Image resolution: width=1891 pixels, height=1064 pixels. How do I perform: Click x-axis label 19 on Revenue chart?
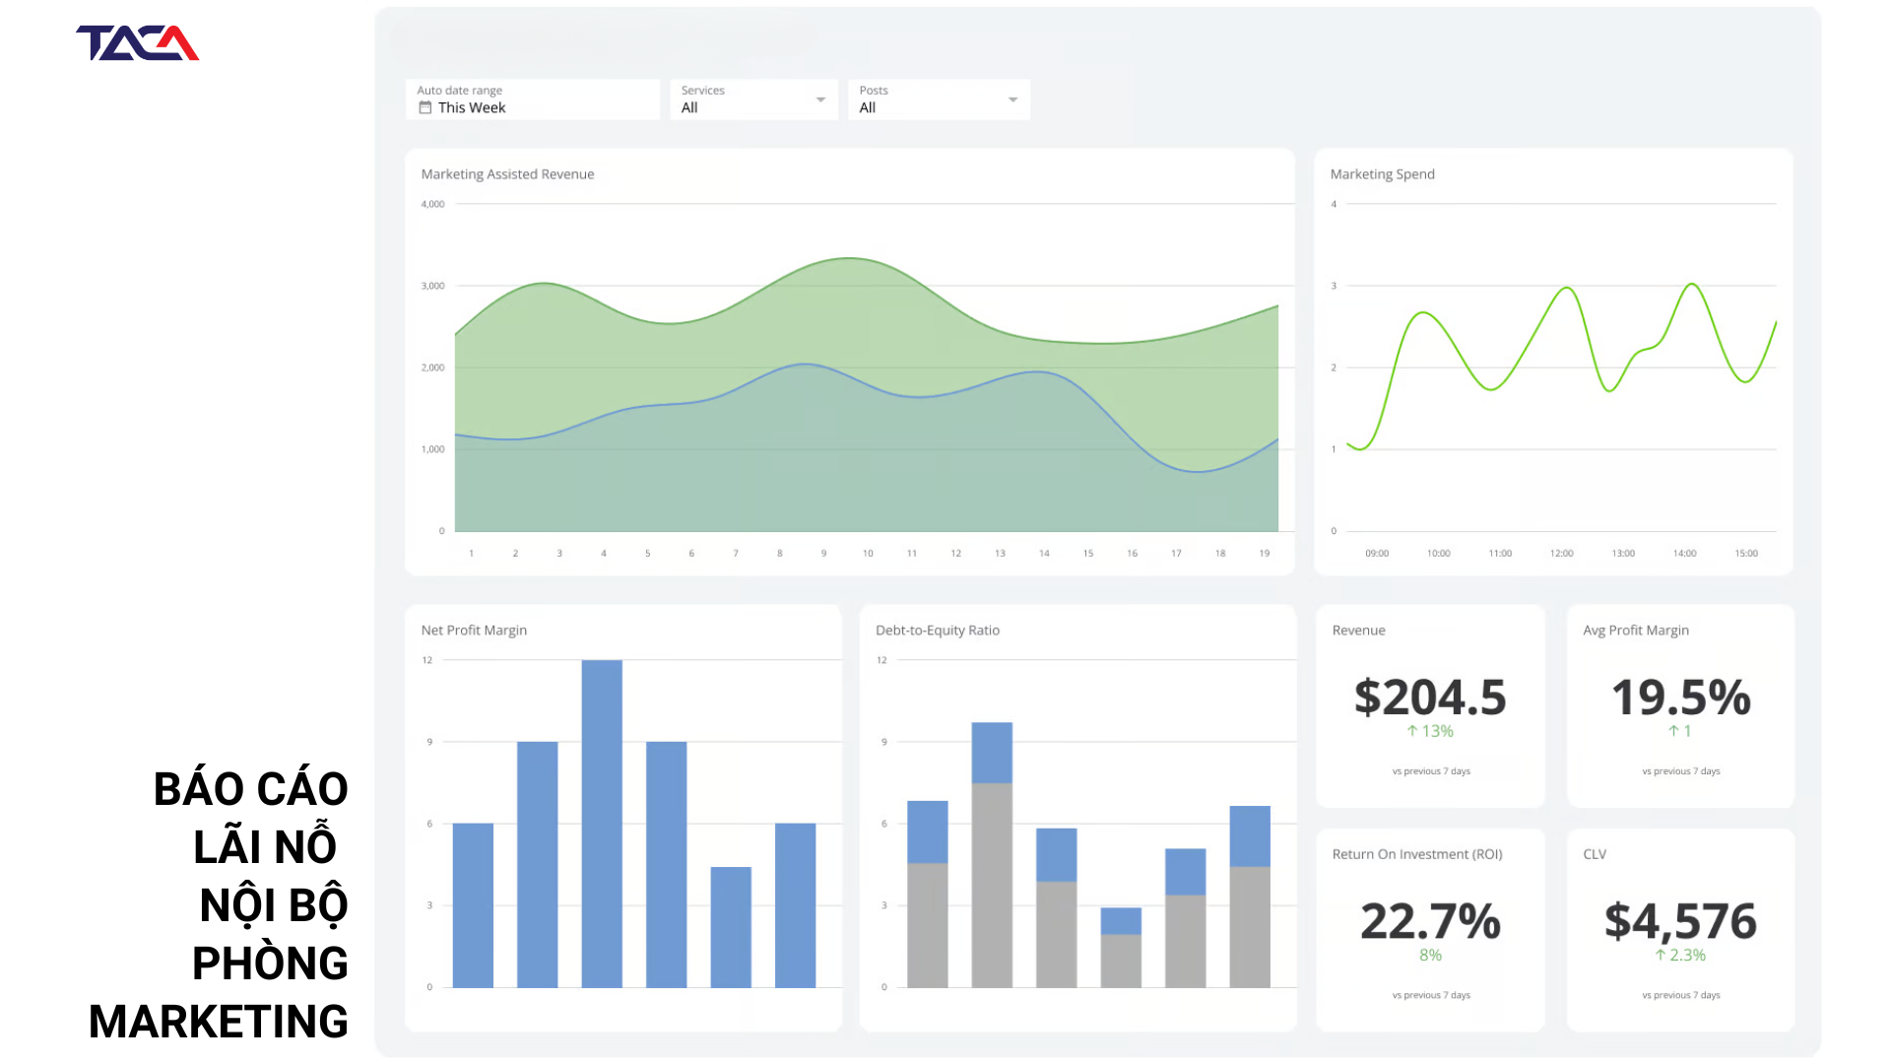click(1265, 554)
